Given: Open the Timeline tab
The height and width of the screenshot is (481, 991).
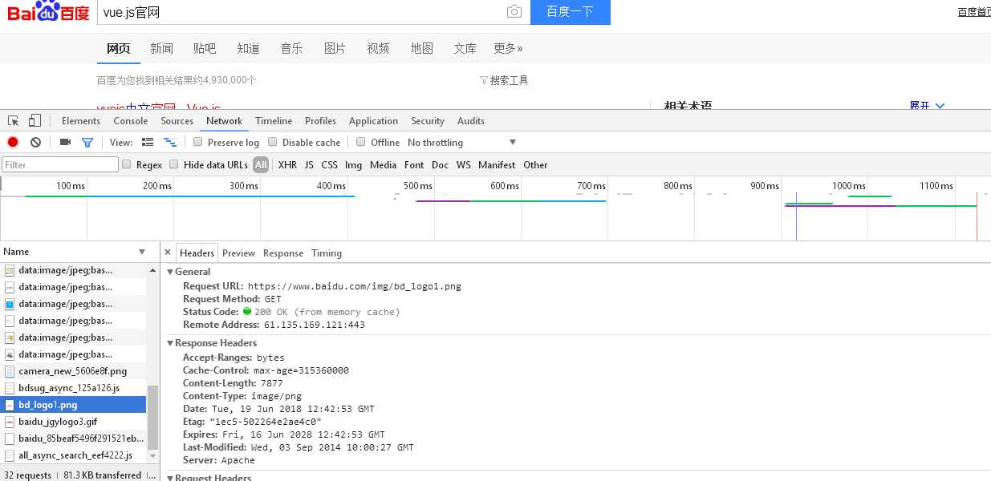Looking at the screenshot, I should coord(274,121).
